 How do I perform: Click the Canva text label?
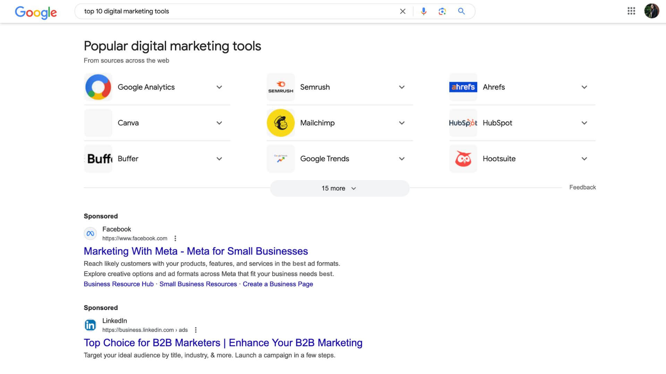point(128,123)
